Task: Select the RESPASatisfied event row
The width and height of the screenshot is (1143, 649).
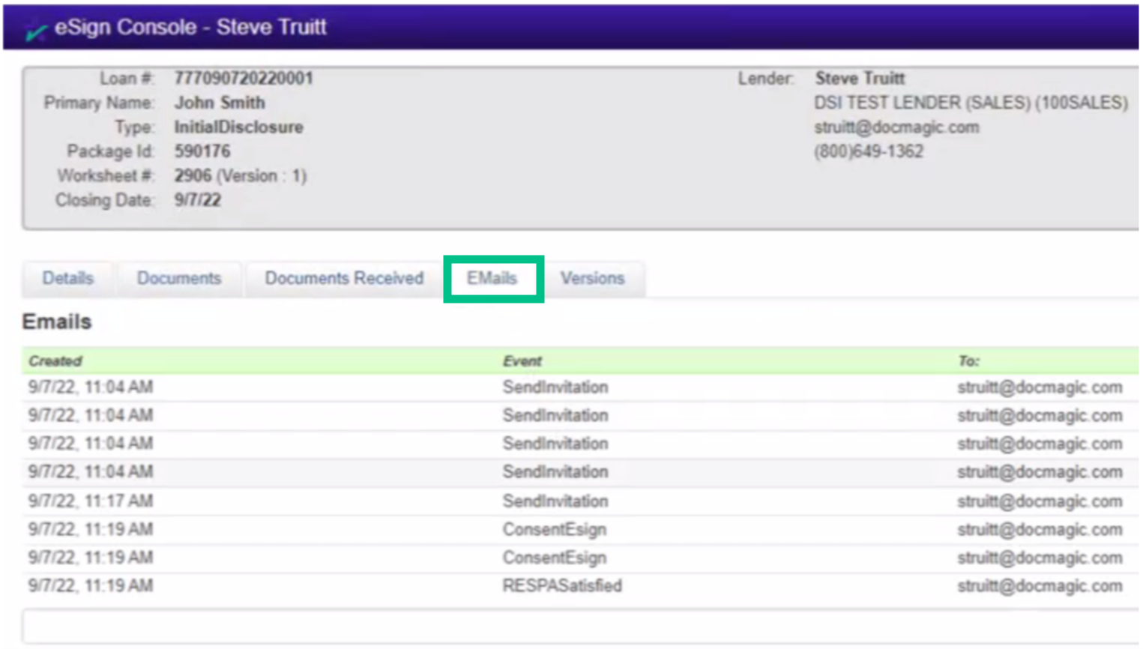Action: coord(580,586)
